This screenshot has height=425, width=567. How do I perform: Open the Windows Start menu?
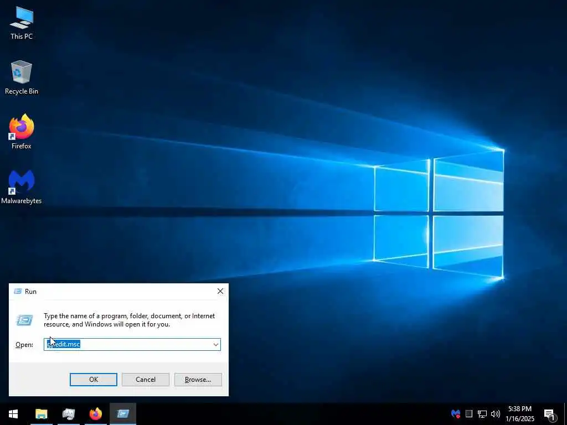tap(13, 414)
